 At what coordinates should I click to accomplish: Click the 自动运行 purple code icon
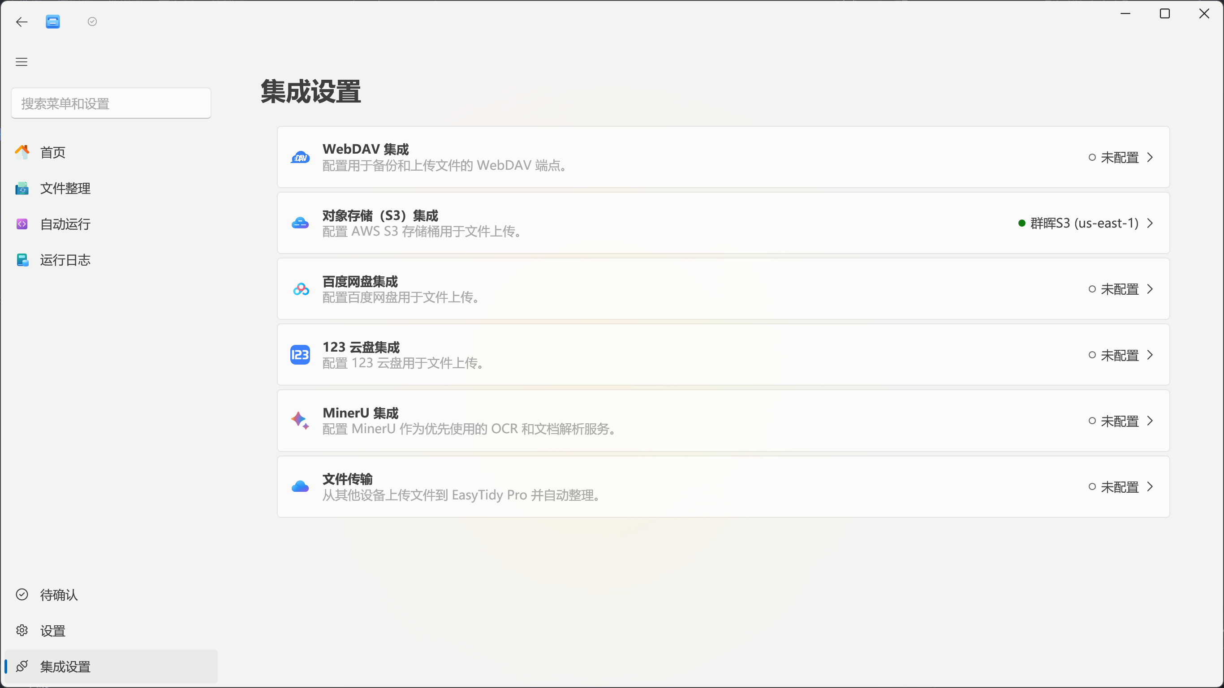22,224
